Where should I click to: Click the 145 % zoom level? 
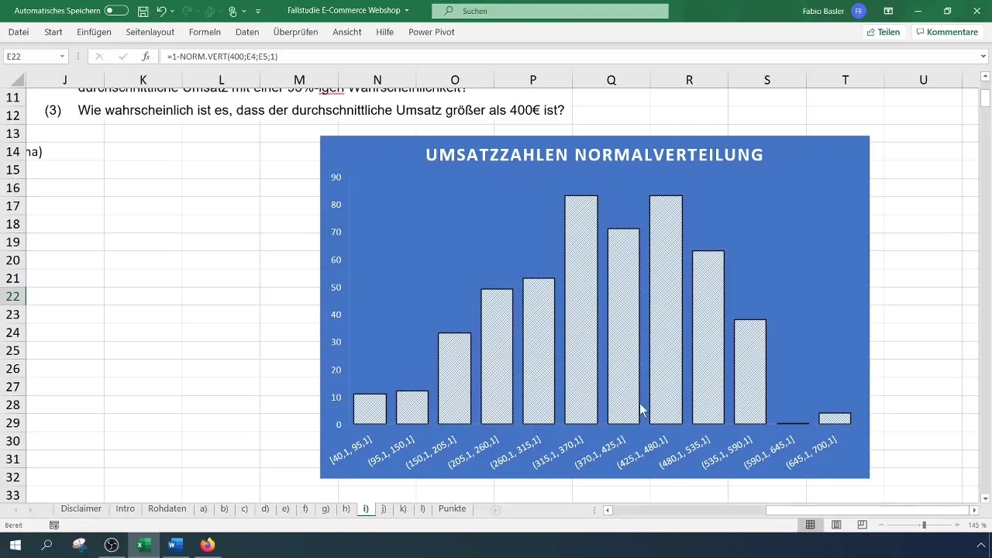point(977,525)
